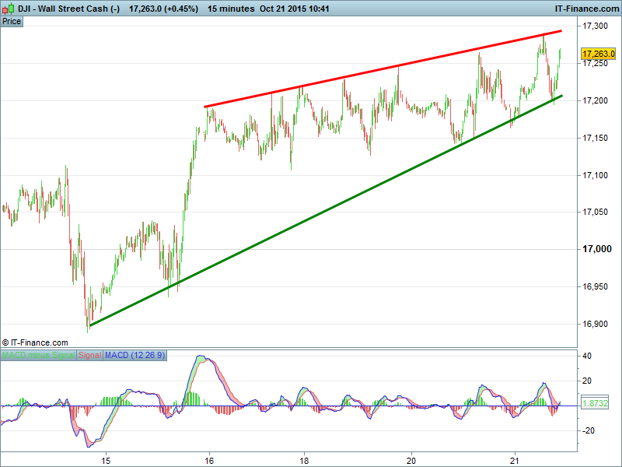Select the red Signal indicator label
Viewport: 622px width, 467px height.
90,355
